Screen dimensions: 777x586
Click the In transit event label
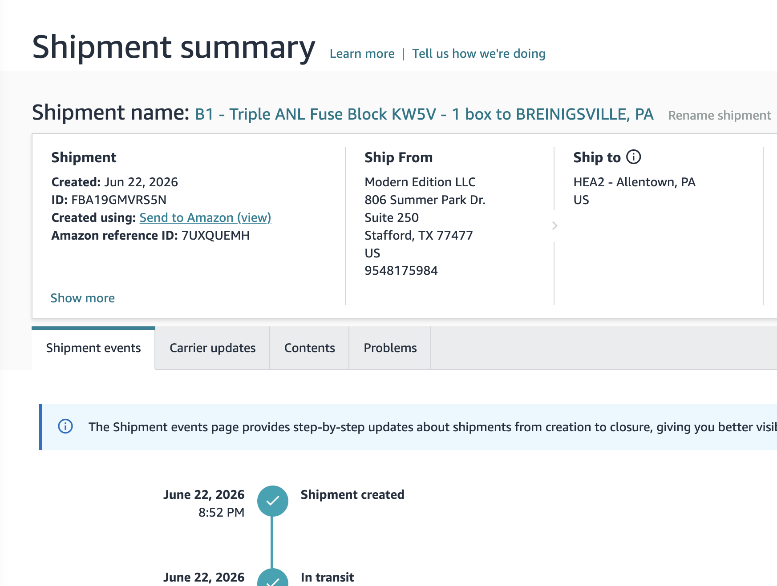tap(327, 577)
